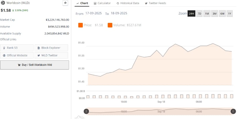Choose the 1Y zoom option
Viewport: 237px width, 119px height.
(230, 13)
